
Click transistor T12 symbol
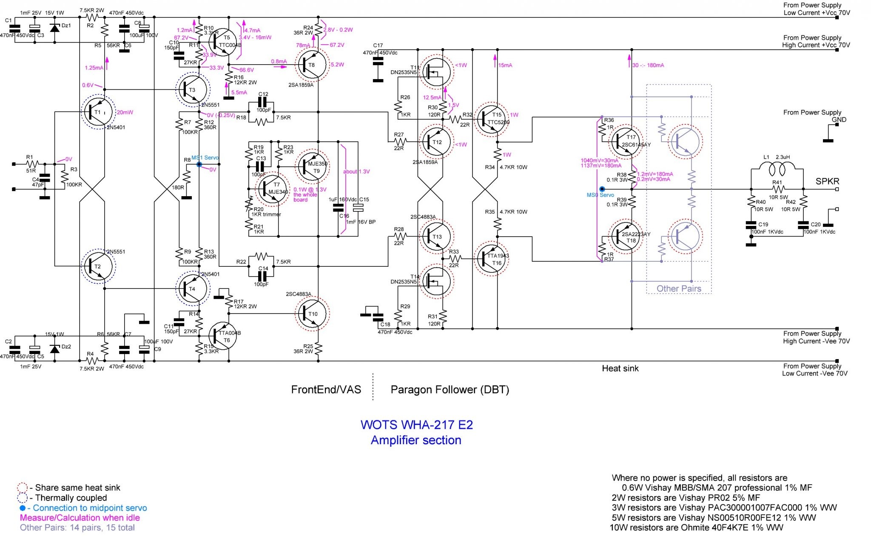(437, 142)
